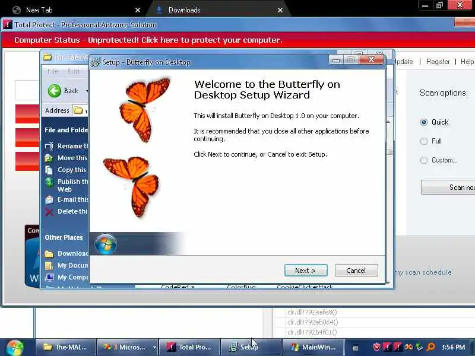Screen dimensions: 475x356
Task: Click Move this file task icon
Action: [49, 158]
